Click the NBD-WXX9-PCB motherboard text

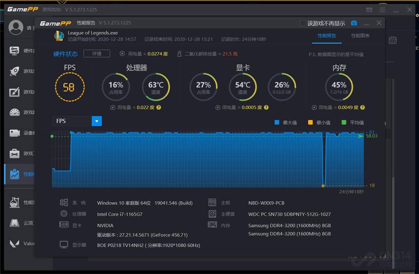[266, 203]
